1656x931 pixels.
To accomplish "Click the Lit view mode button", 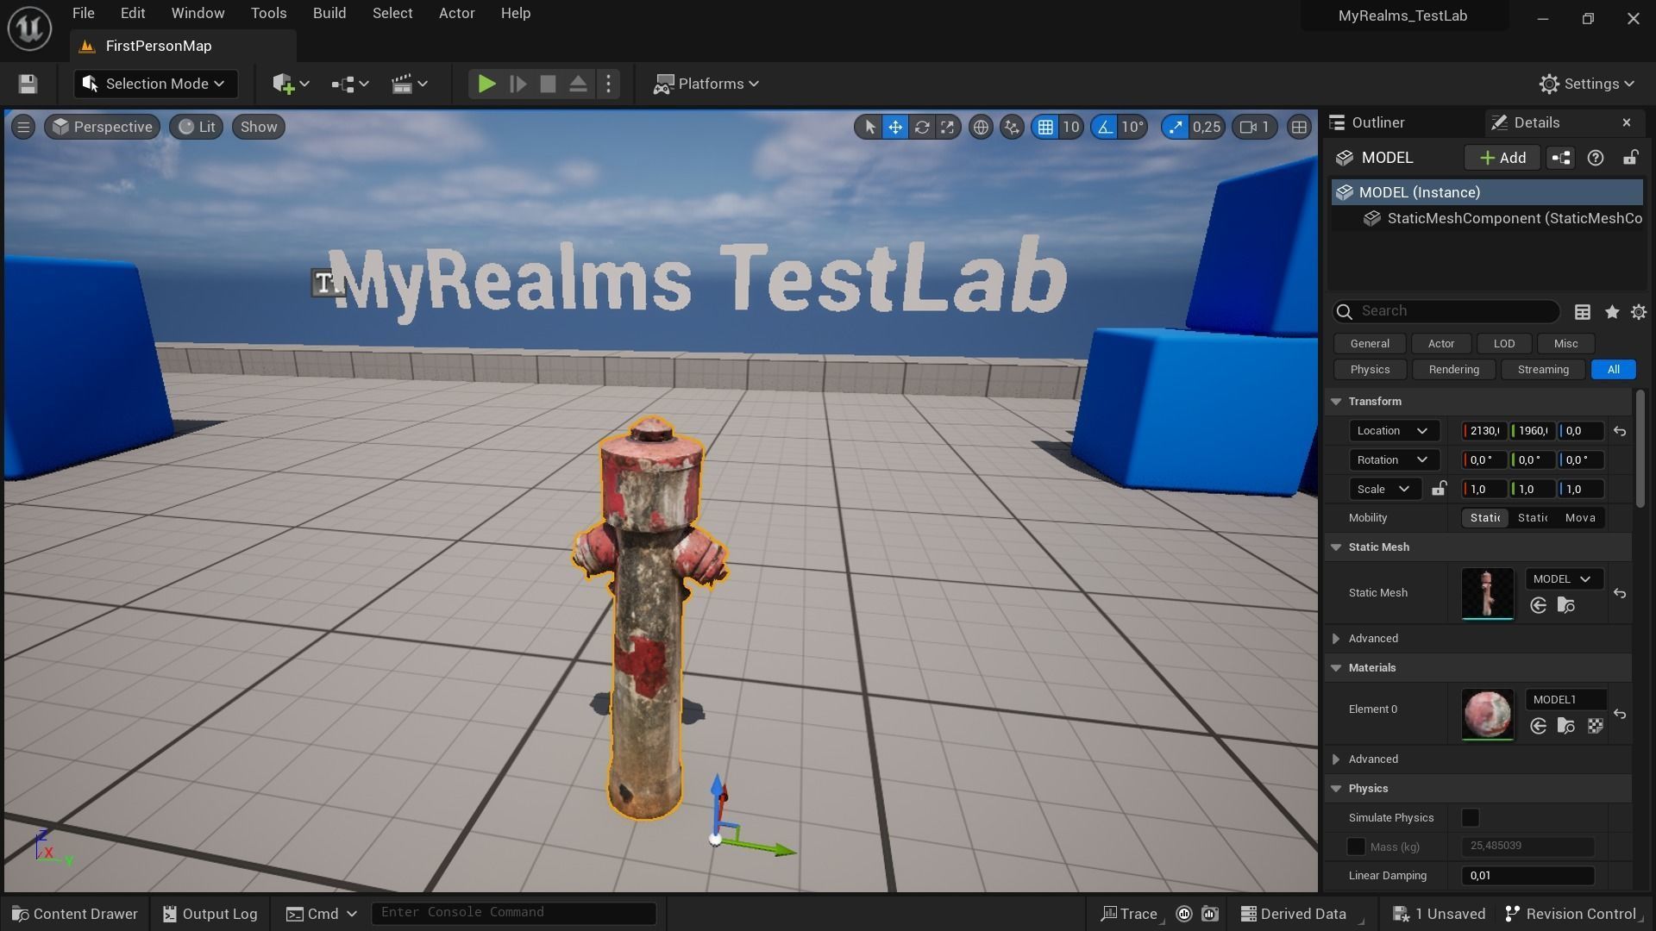I will tap(197, 127).
